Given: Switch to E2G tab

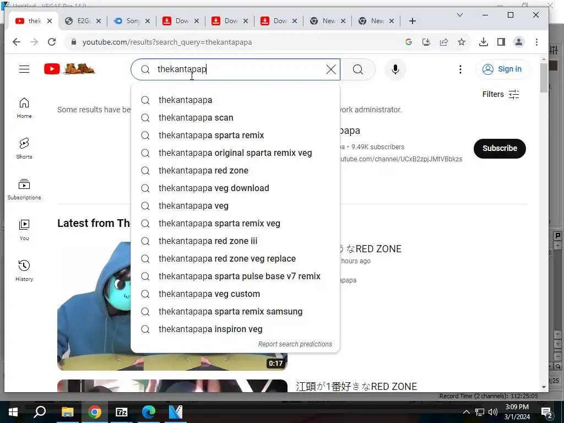Looking at the screenshot, I should (x=83, y=21).
